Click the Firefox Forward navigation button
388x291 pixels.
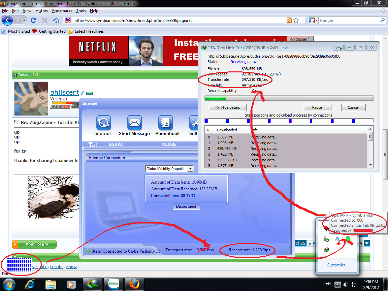point(17,20)
